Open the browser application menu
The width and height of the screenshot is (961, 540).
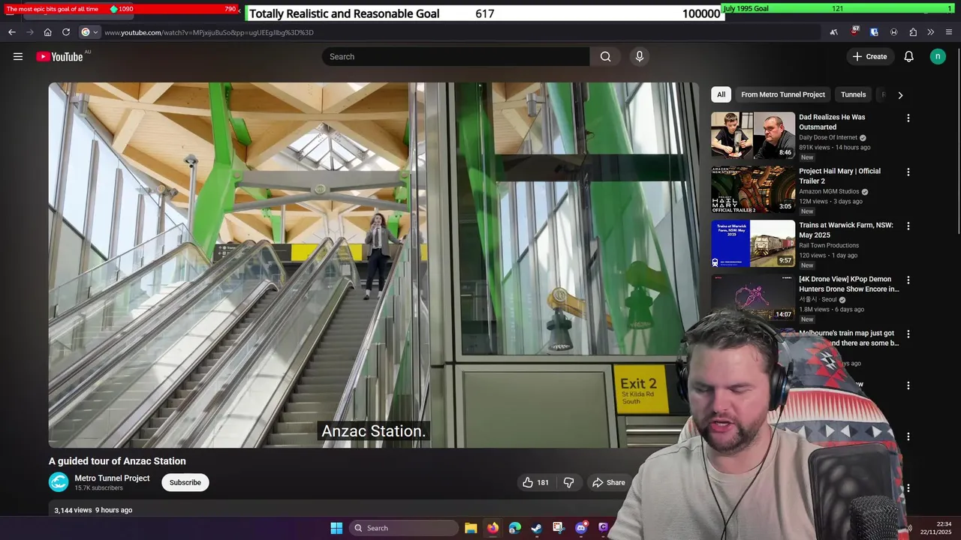[x=949, y=32]
